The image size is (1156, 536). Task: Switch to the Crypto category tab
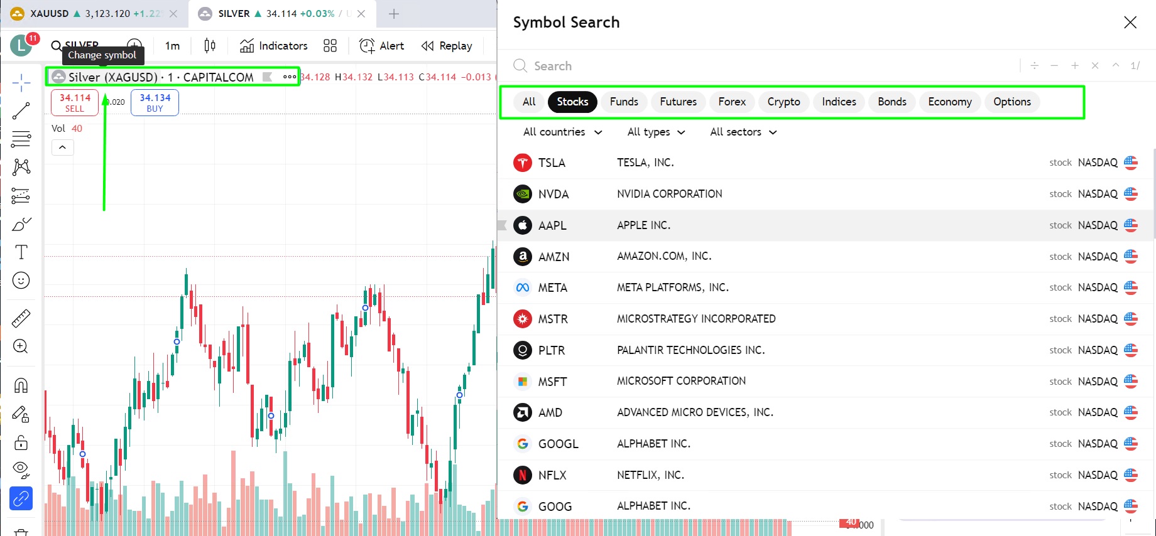click(x=783, y=102)
